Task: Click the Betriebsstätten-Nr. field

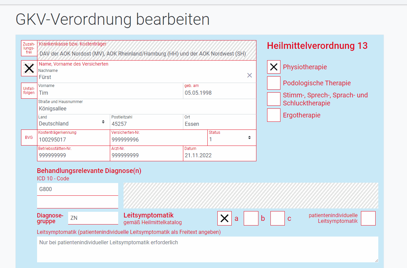Action: pos(73,153)
